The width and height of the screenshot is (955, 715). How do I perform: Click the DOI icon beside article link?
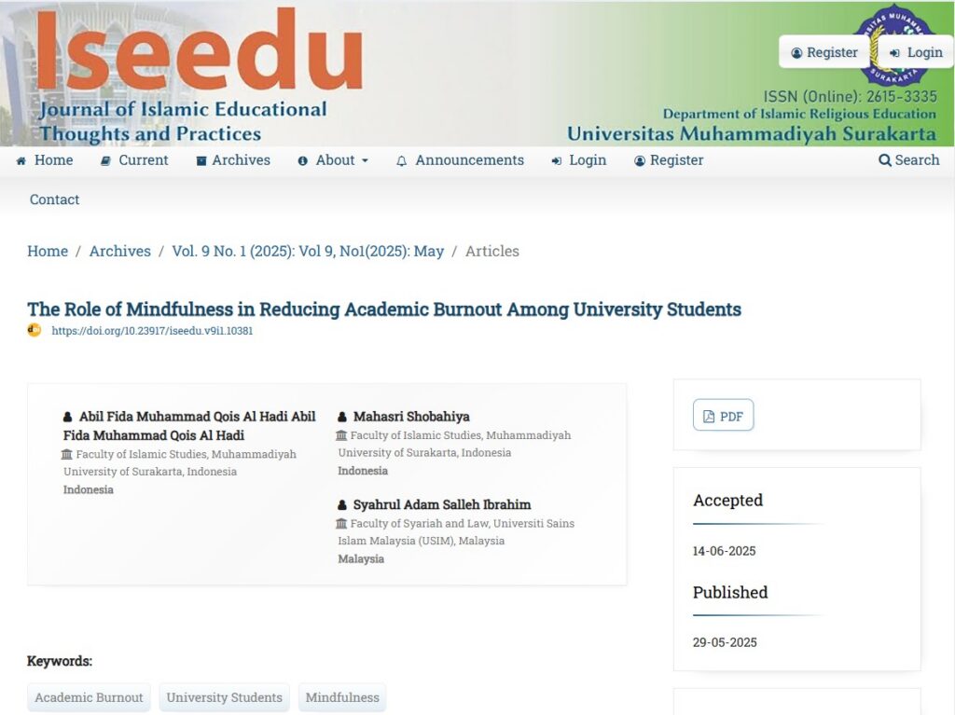coord(35,330)
